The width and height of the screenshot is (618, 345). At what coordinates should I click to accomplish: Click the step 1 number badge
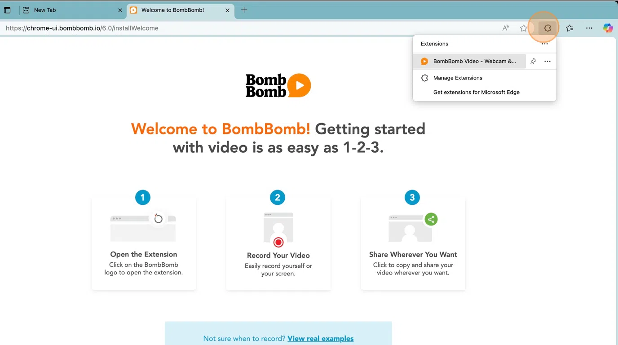pyautogui.click(x=143, y=197)
